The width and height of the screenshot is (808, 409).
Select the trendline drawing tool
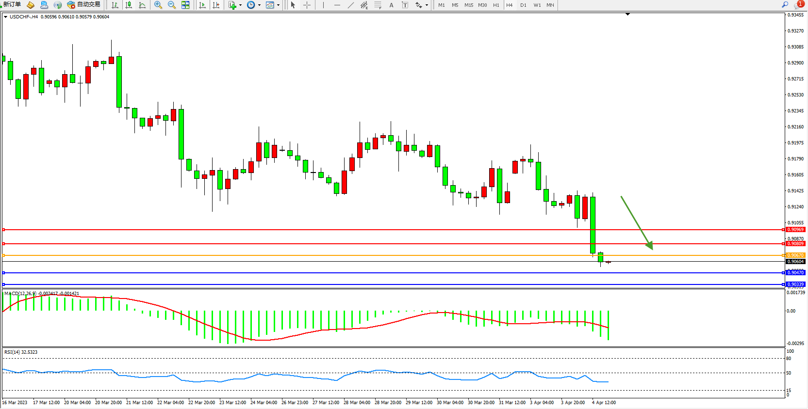(x=351, y=5)
